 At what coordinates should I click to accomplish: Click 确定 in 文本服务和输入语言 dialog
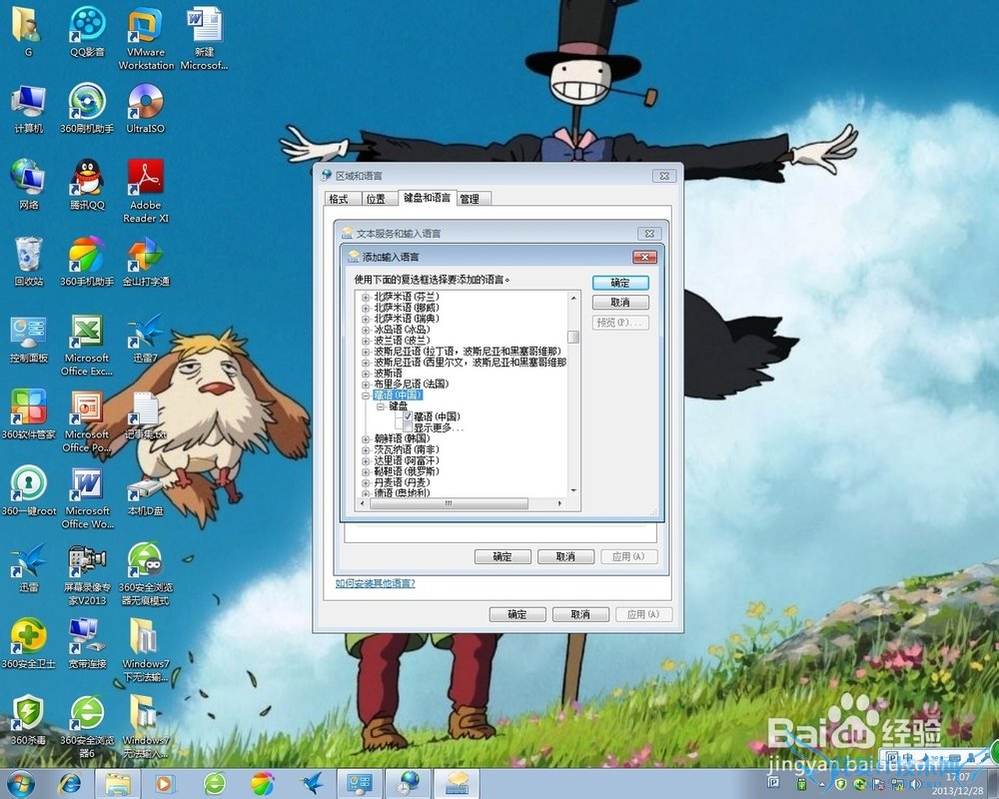coord(502,557)
